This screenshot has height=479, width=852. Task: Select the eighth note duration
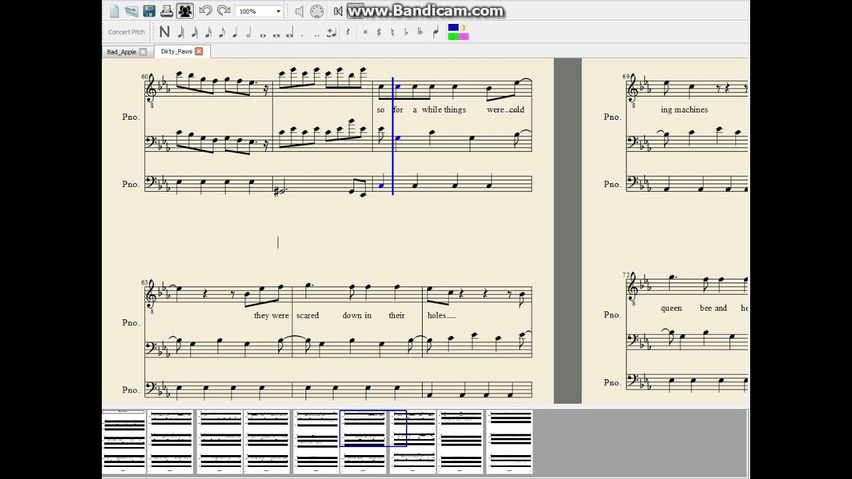[x=222, y=32]
